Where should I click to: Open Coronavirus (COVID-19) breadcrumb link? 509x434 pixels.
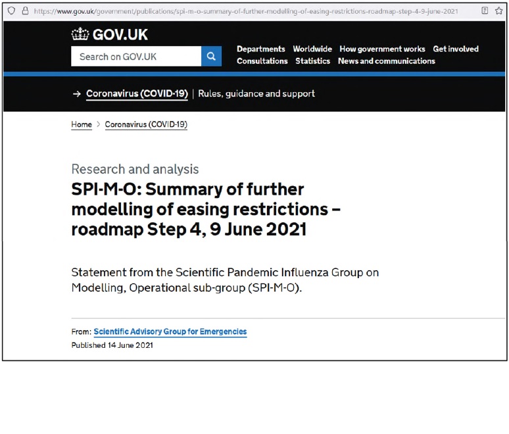point(146,125)
